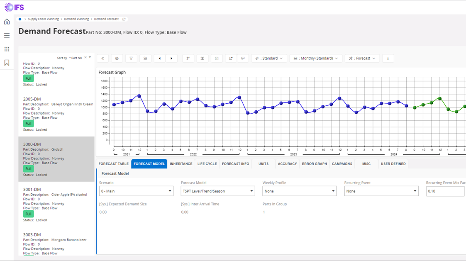Open the Forecast Model combo box
466x261 pixels.
[218, 191]
